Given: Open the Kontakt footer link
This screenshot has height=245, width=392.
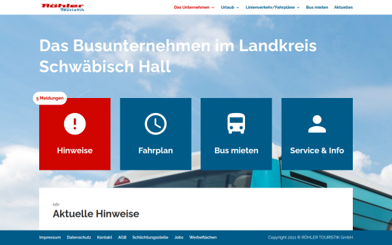Looking at the screenshot, I should 105,237.
